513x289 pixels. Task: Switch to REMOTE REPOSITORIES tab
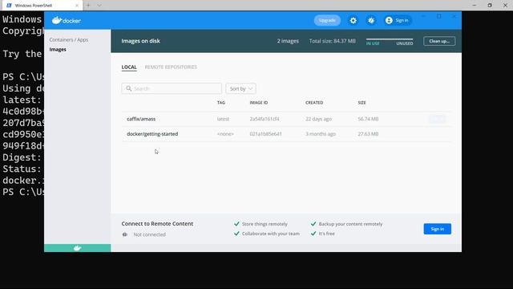(x=171, y=67)
